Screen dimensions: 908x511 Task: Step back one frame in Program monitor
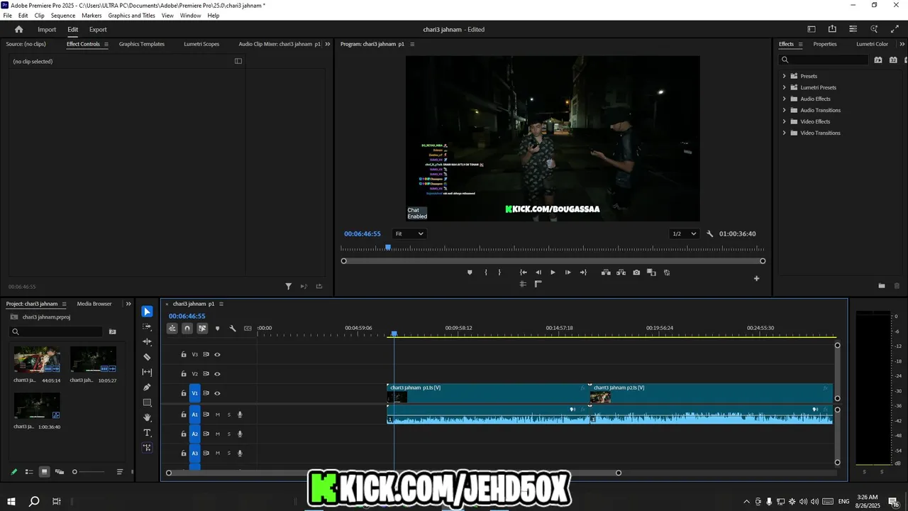pos(538,273)
